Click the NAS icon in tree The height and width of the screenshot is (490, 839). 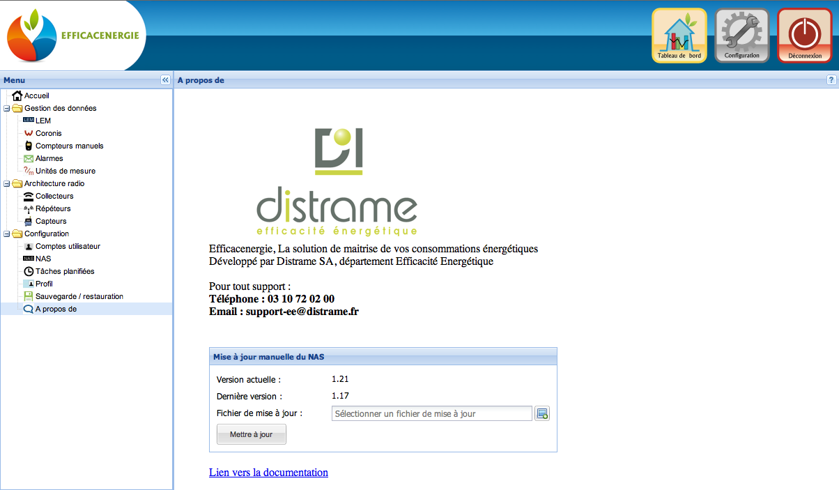[29, 259]
